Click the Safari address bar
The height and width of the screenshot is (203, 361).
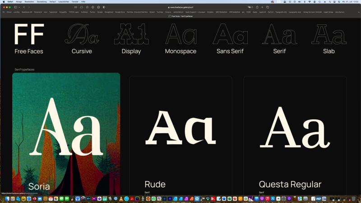click(x=180, y=7)
